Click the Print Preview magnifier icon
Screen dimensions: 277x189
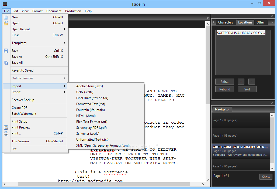pyautogui.click(x=6, y=127)
